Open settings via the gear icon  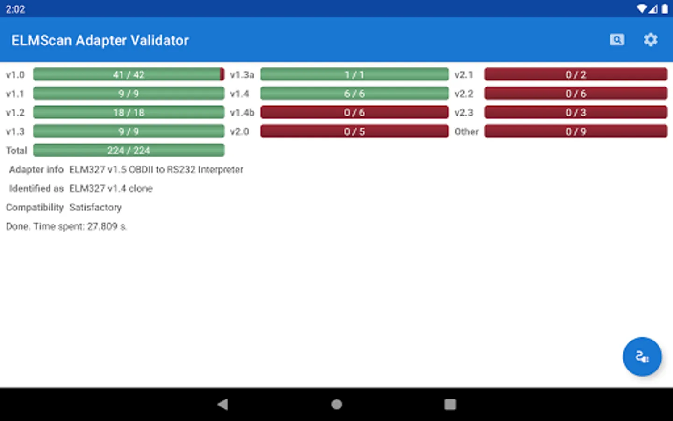coord(651,40)
